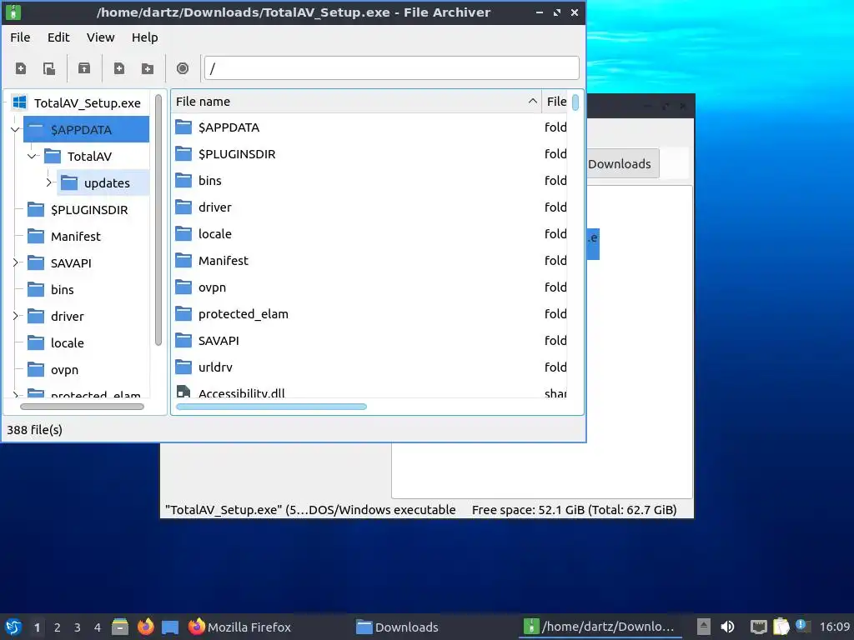854x640 pixels.
Task: Click the New archive toolbar icon
Action: [x=21, y=68]
